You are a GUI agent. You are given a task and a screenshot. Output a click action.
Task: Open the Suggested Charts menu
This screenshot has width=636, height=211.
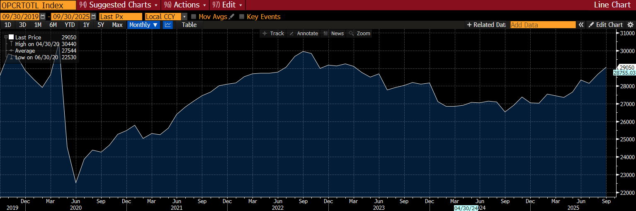tap(119, 5)
